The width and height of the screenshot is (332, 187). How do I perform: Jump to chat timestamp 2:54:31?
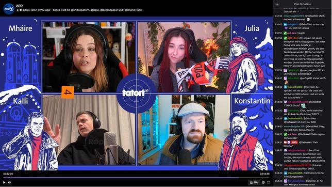(x=278, y=143)
